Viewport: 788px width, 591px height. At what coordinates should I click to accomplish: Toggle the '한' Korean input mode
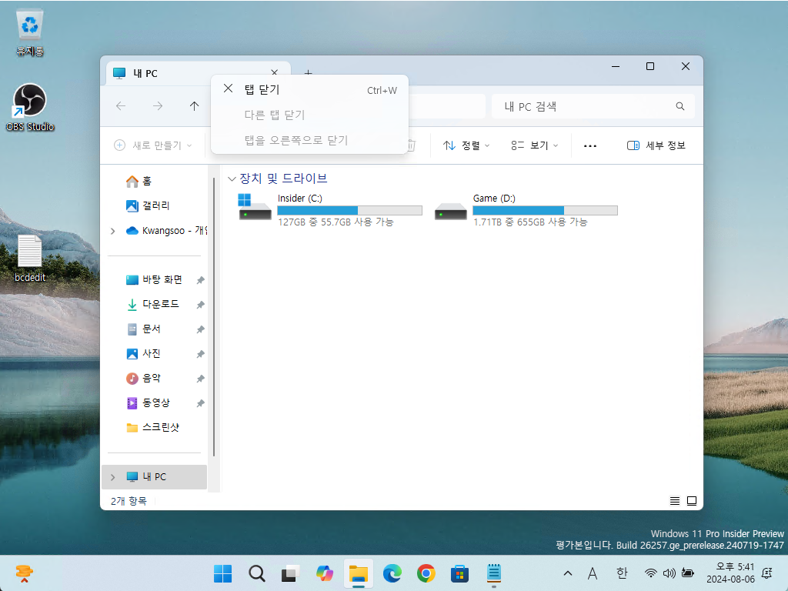click(622, 573)
